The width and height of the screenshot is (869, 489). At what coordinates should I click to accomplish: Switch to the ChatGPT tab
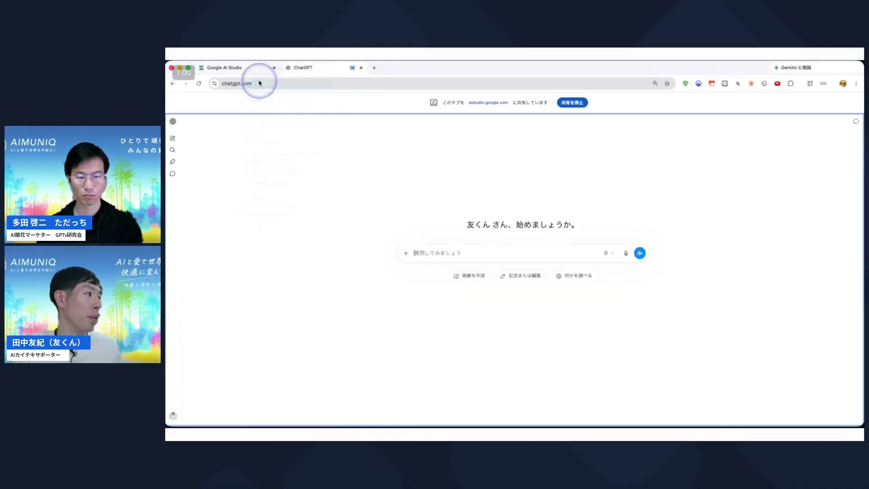[303, 67]
